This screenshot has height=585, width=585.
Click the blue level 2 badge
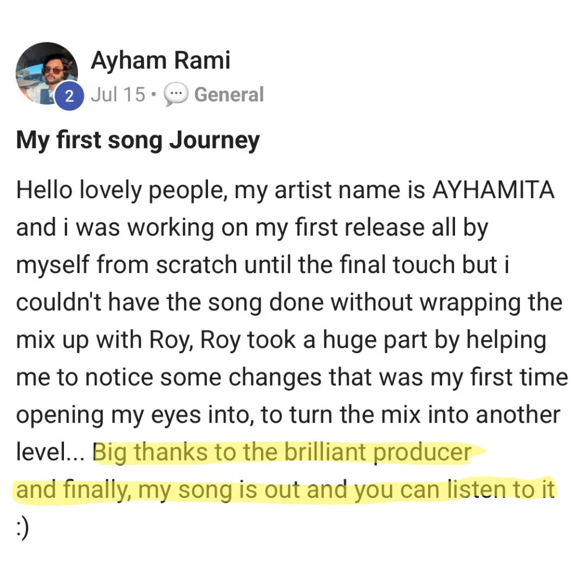69,96
